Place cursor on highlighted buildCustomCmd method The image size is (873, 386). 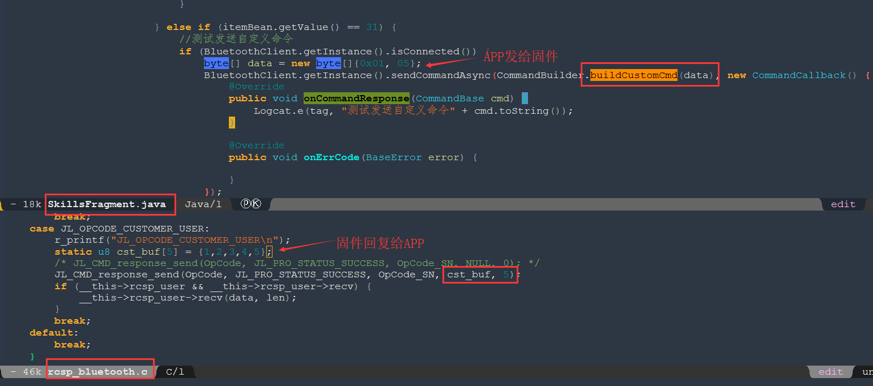pyautogui.click(x=634, y=75)
